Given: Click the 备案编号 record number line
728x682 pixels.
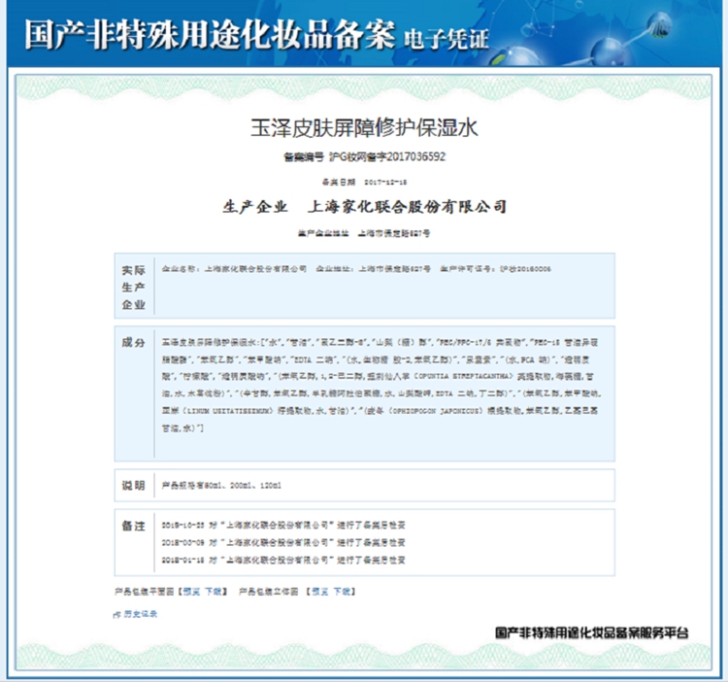Looking at the screenshot, I should [x=364, y=155].
